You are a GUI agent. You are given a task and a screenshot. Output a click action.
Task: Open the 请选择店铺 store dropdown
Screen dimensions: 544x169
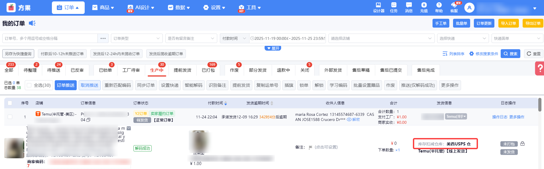(381, 38)
